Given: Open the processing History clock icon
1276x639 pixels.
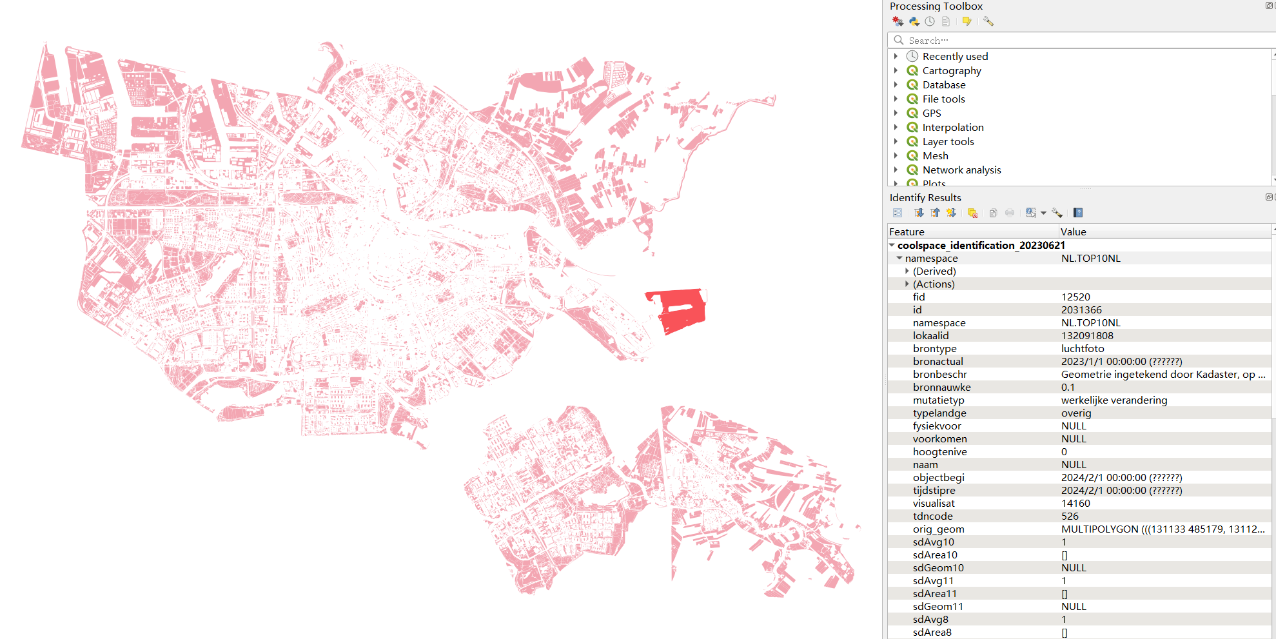Looking at the screenshot, I should 930,21.
